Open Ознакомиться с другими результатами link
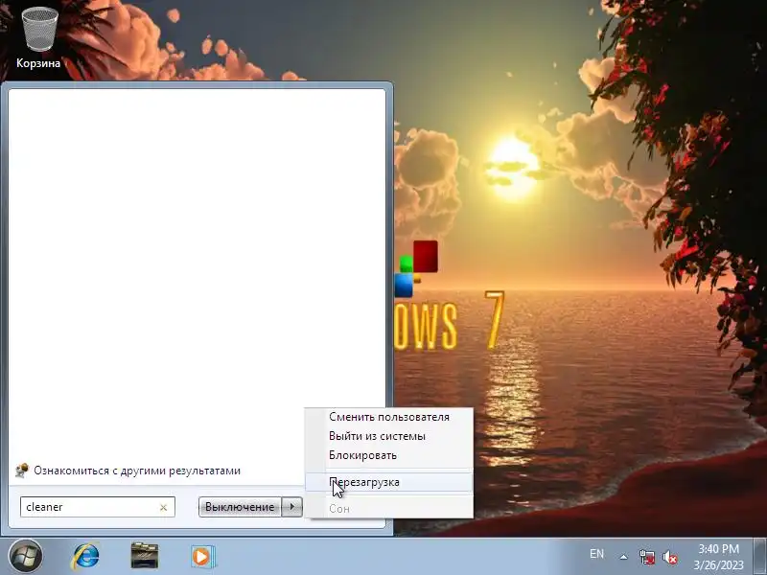 tap(137, 471)
